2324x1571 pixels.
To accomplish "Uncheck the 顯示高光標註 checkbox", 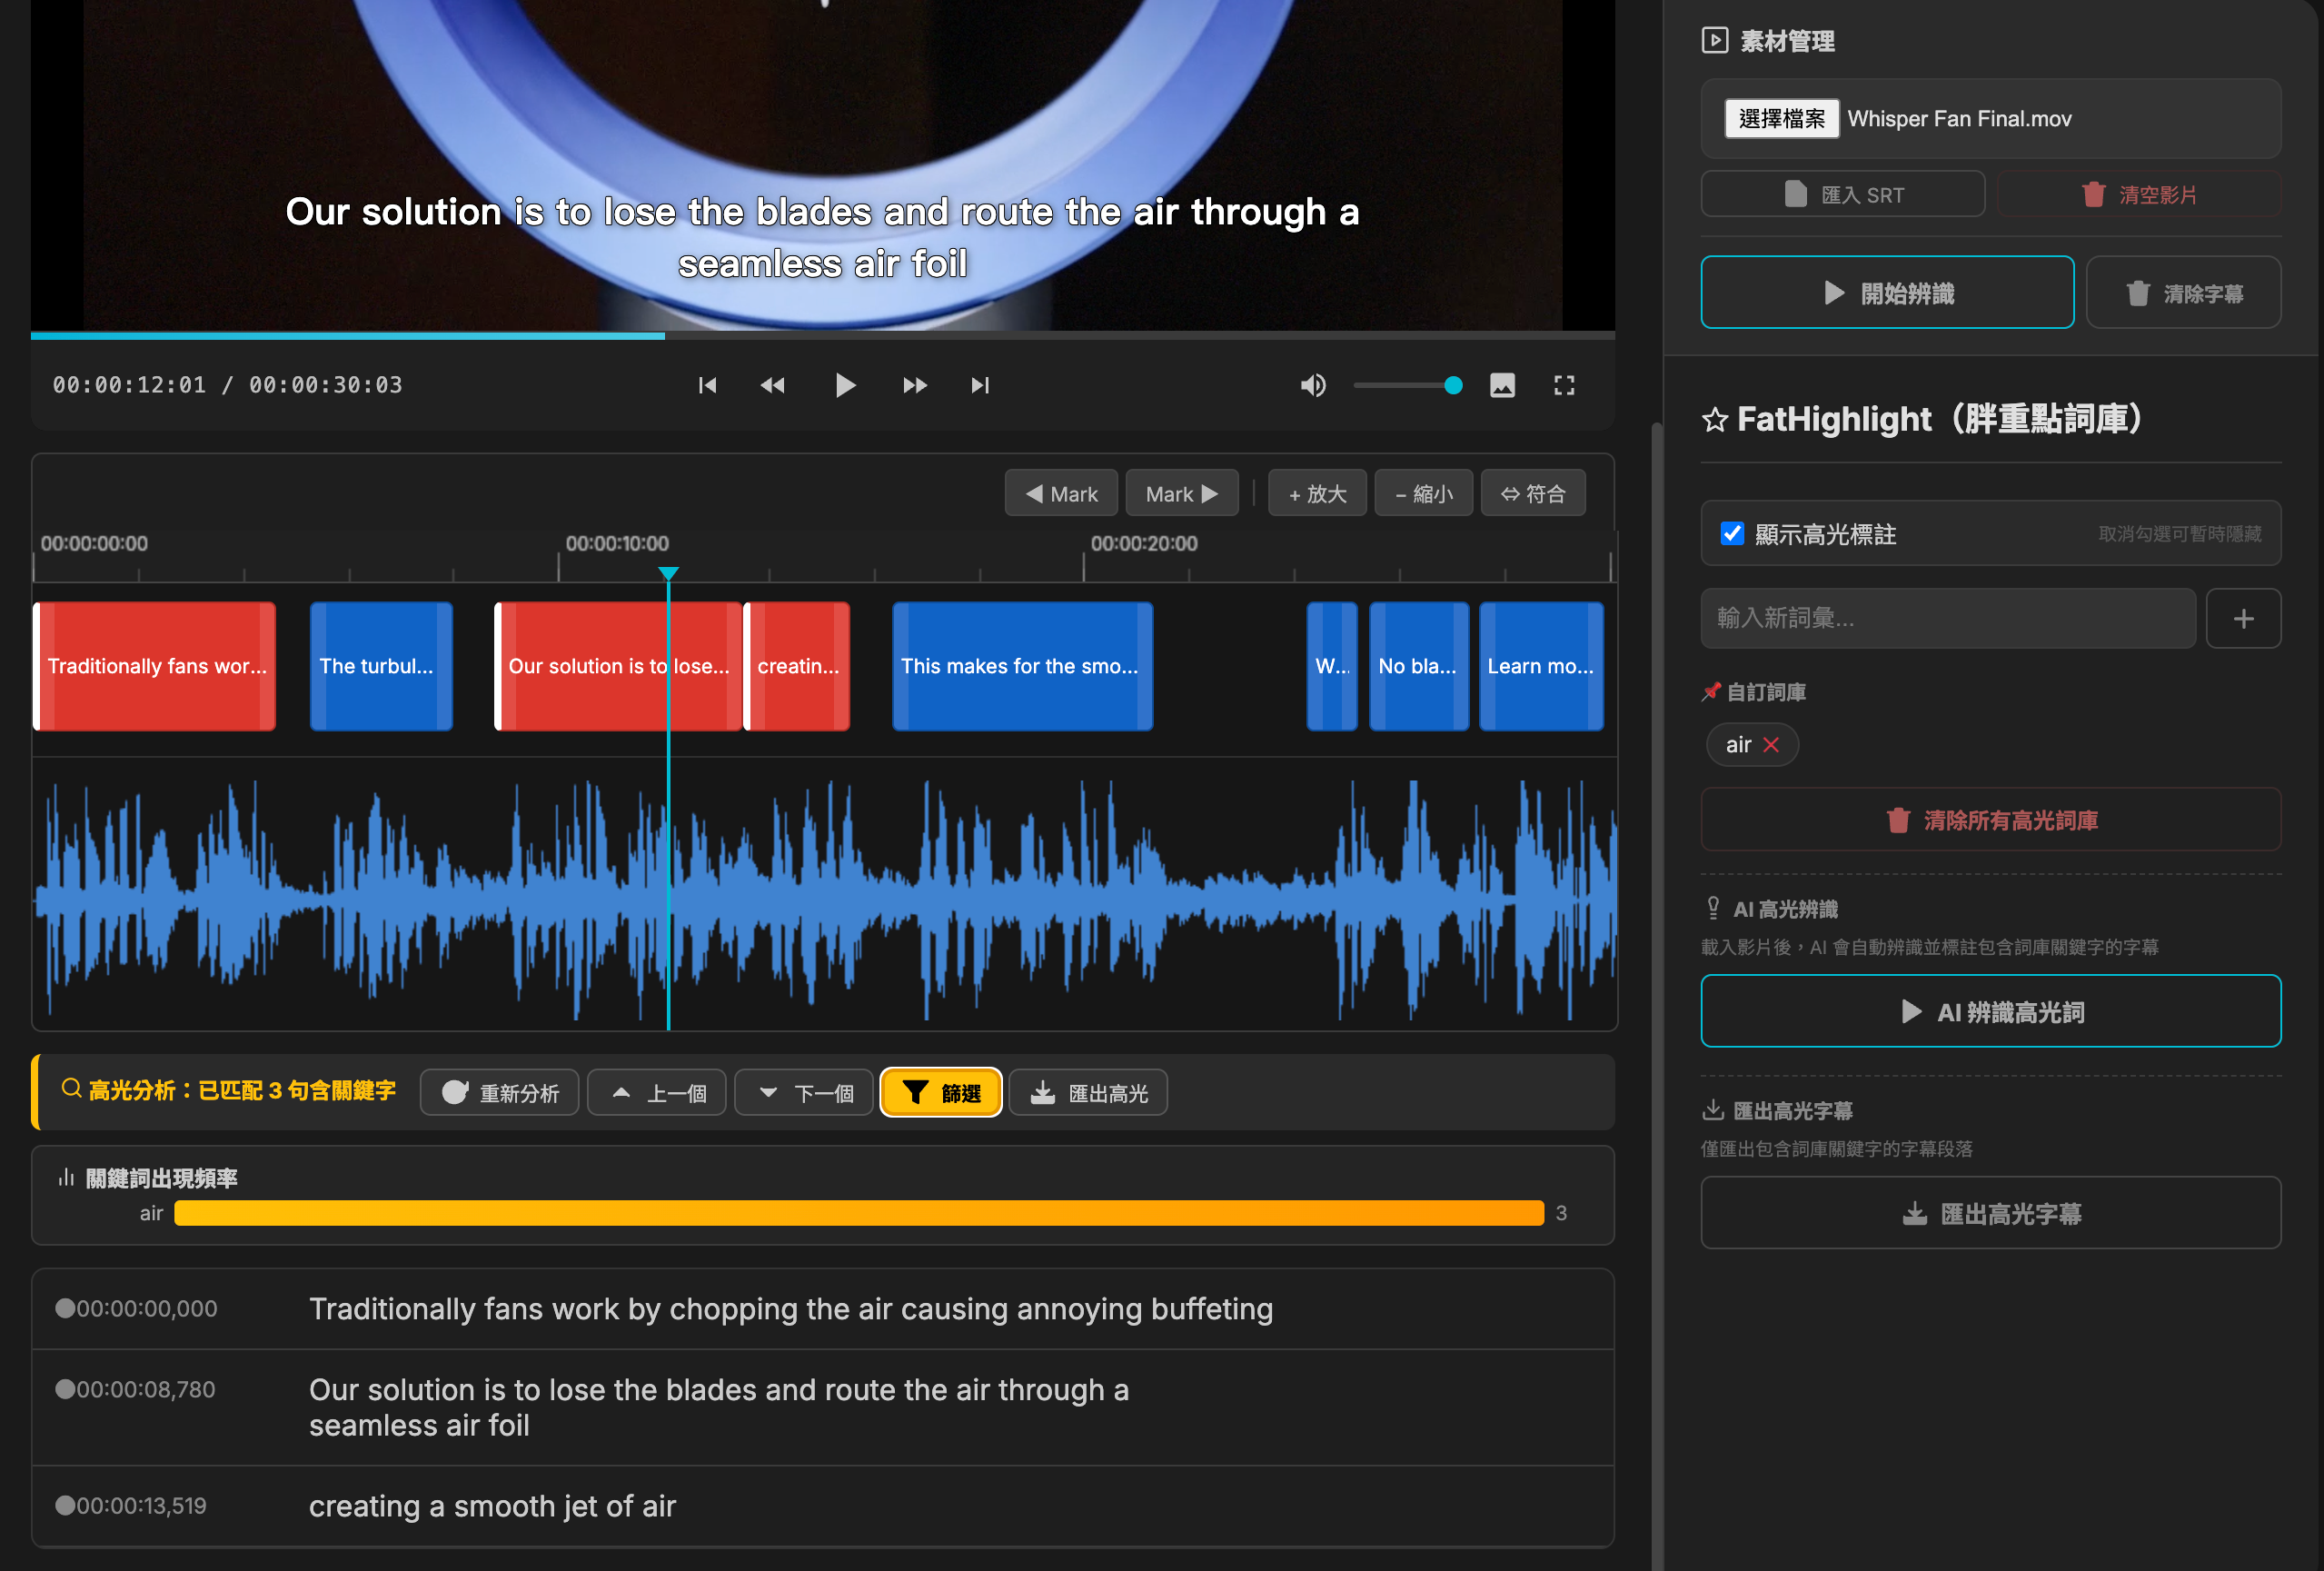I will coord(1732,534).
